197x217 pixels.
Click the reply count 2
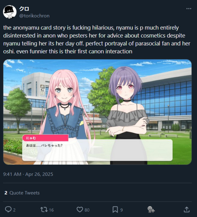tap(14, 210)
